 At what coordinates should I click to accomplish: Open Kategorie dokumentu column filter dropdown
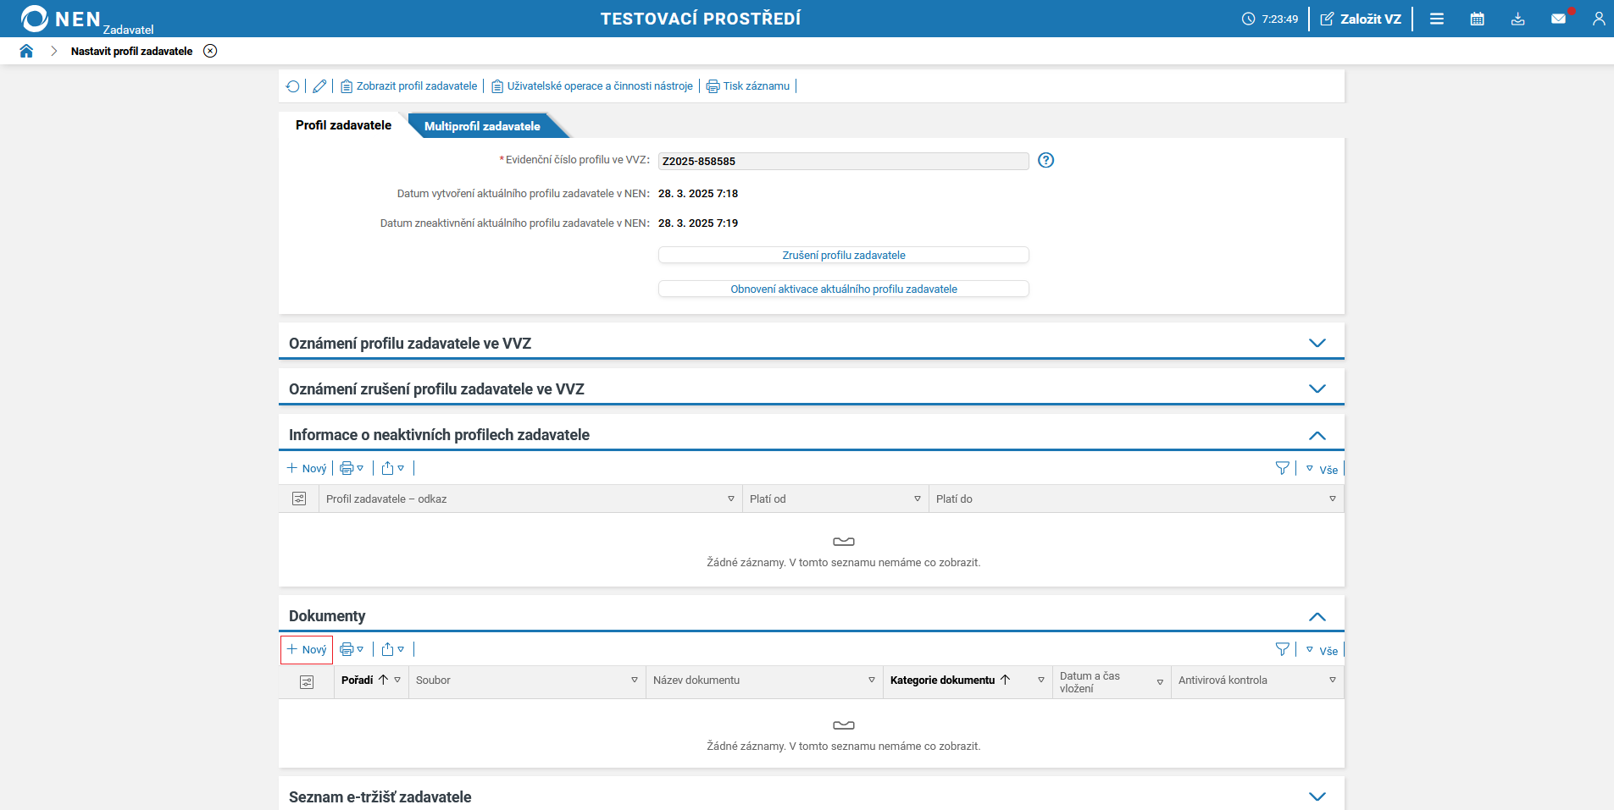pos(1041,681)
